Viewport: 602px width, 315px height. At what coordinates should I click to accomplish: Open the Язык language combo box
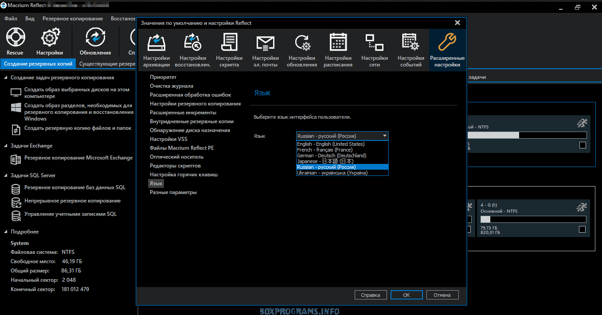click(342, 136)
